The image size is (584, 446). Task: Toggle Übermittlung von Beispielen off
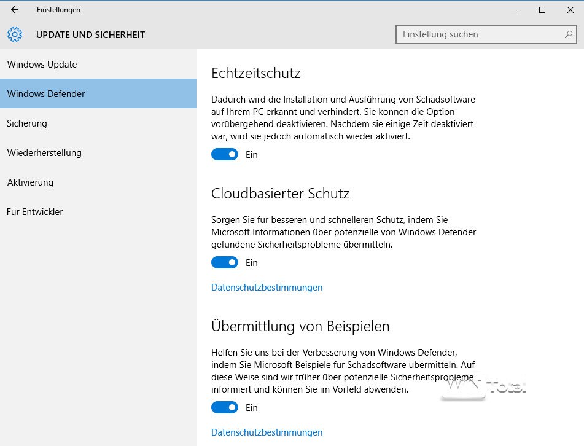pos(225,408)
